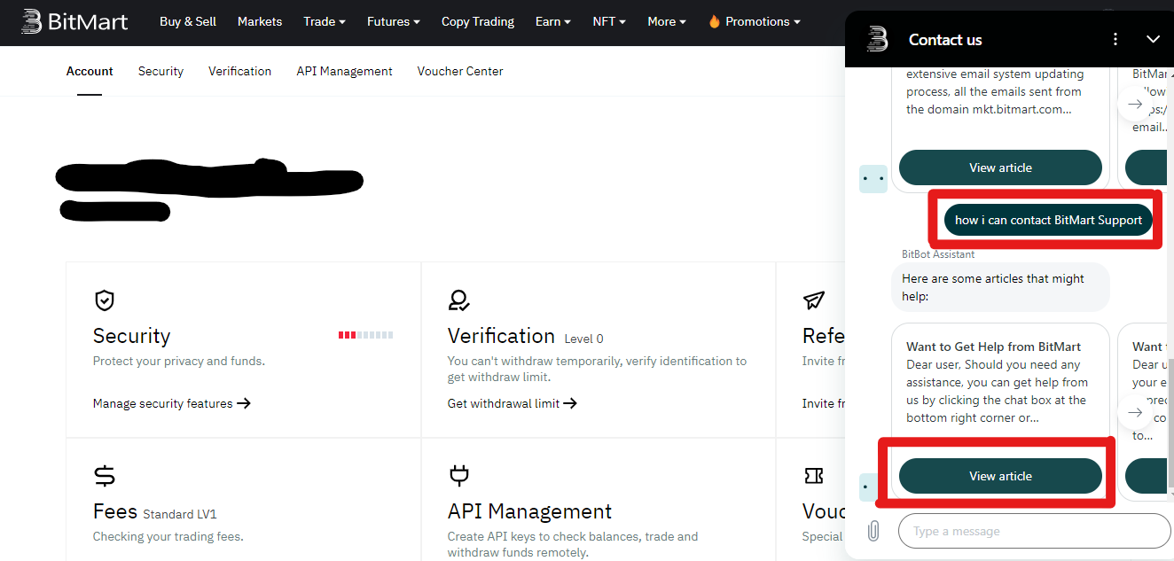Click the Fees dollar sign icon
The width and height of the screenshot is (1174, 561).
point(105,476)
